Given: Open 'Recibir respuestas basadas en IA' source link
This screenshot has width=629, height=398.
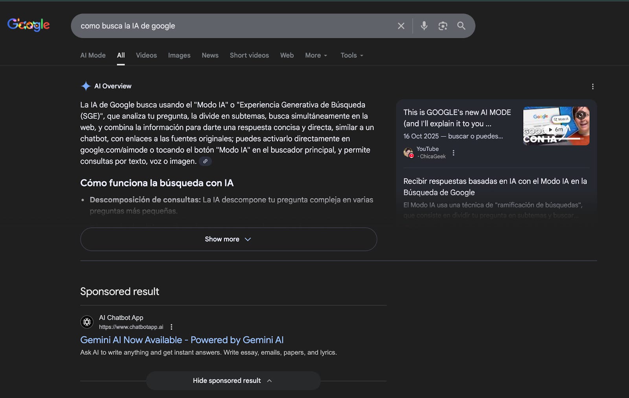Looking at the screenshot, I should [495, 187].
